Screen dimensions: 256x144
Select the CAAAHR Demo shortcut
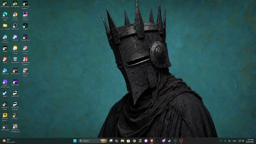(x=25, y=73)
